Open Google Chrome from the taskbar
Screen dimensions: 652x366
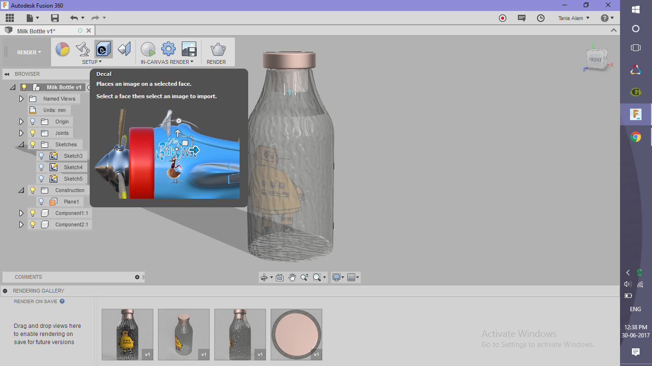(635, 137)
